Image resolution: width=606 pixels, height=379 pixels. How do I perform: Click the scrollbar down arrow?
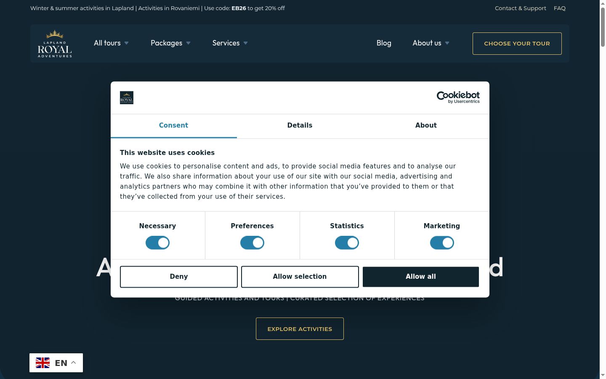(x=603, y=375)
